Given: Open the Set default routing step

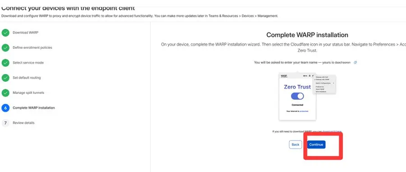Looking at the screenshot, I should pos(27,78).
